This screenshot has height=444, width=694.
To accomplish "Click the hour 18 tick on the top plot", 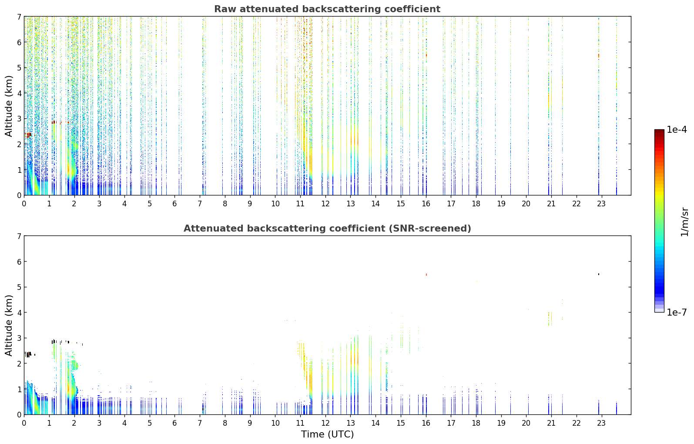I will [476, 203].
